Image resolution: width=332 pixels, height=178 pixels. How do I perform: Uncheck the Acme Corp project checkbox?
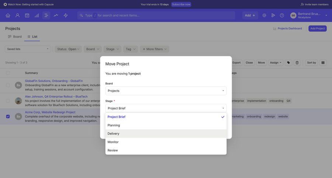8,117
